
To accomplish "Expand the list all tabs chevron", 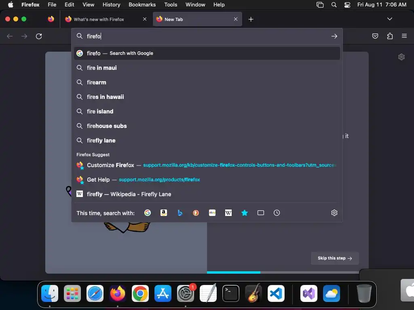I will 389,19.
